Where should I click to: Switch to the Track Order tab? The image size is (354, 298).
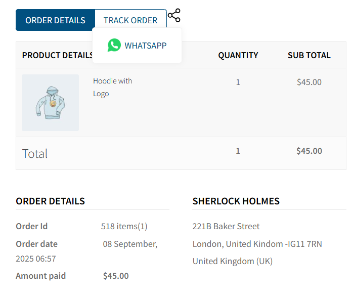tap(130, 20)
